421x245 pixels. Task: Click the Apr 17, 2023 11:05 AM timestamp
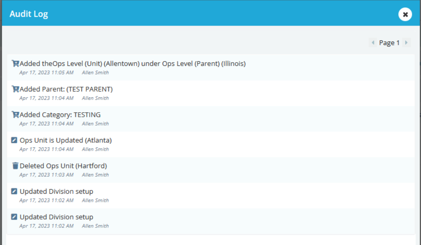pyautogui.click(x=46, y=73)
